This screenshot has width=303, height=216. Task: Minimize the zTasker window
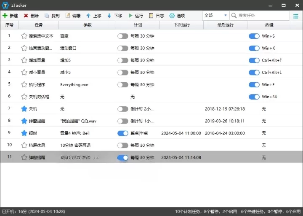tap(271, 5)
